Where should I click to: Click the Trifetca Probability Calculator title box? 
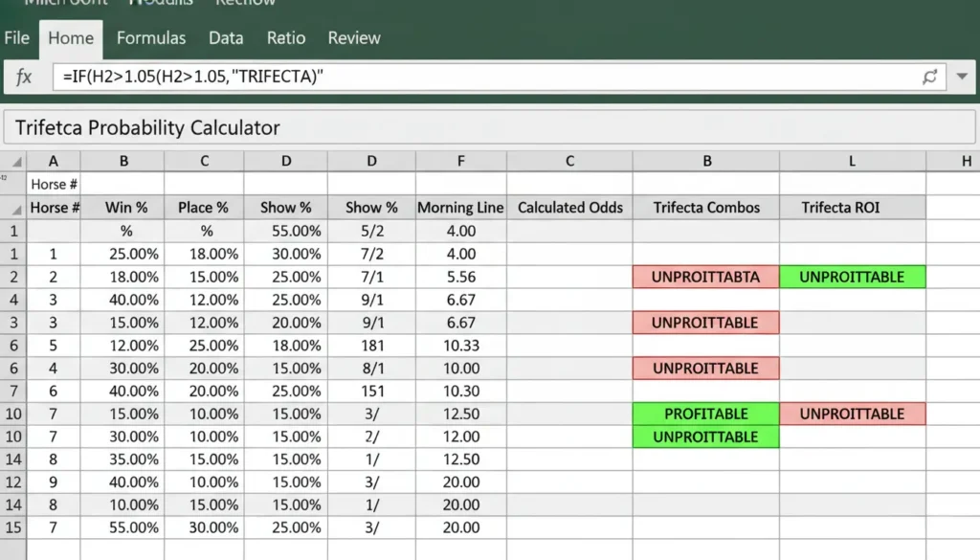[x=489, y=127]
